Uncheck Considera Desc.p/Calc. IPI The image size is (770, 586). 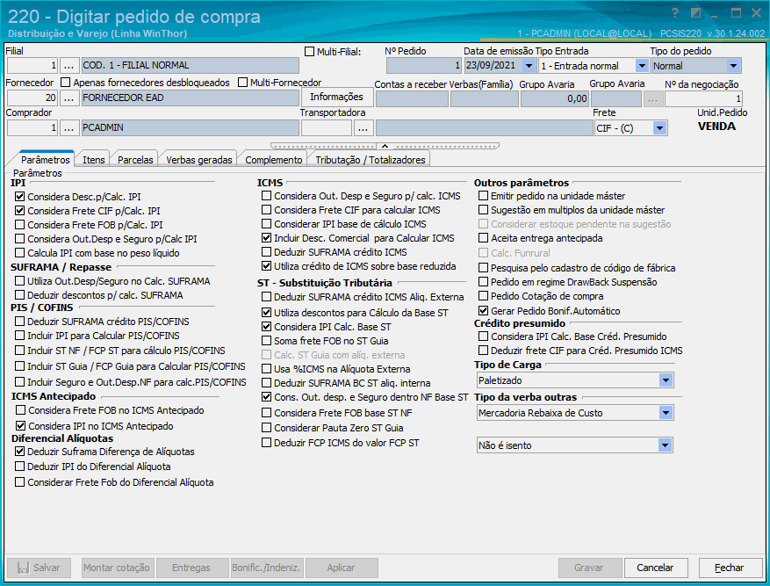(19, 197)
